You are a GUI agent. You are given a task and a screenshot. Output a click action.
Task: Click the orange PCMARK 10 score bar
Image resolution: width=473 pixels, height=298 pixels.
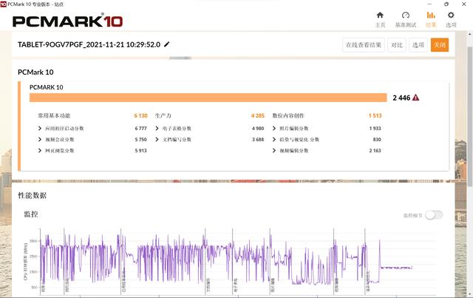[x=208, y=97]
